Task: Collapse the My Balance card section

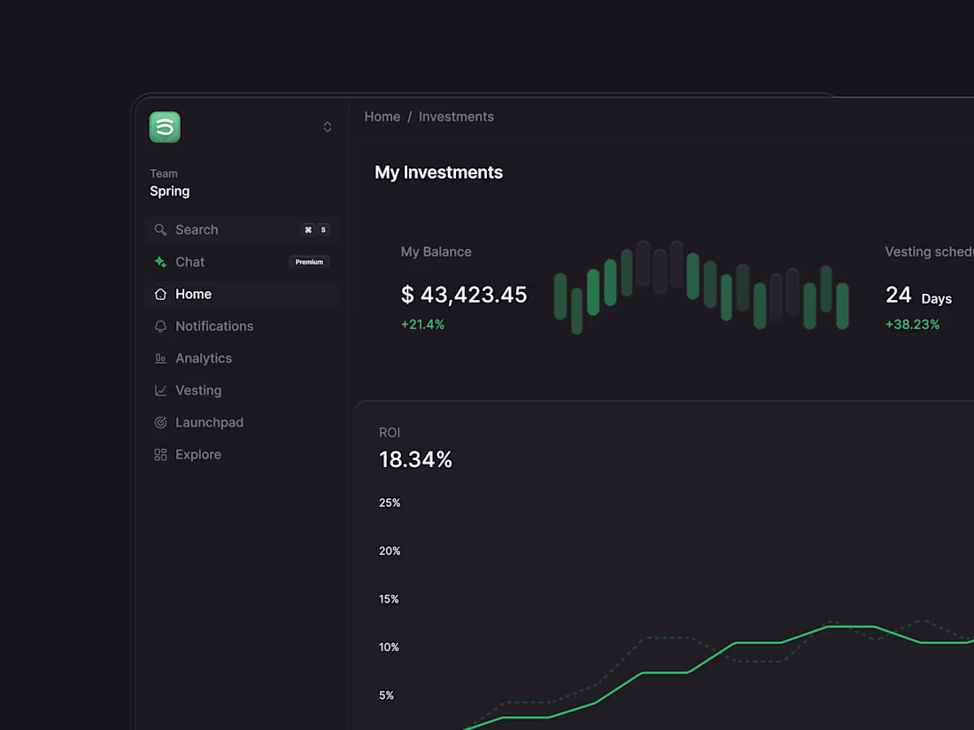Action: (436, 251)
